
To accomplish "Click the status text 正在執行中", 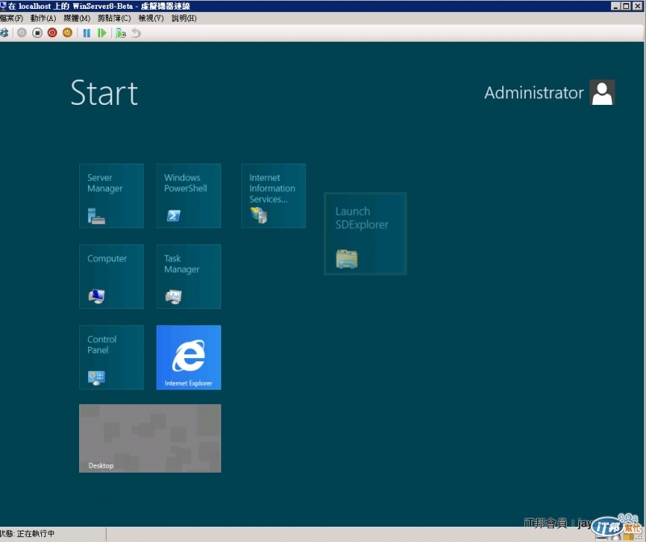I will pyautogui.click(x=36, y=533).
